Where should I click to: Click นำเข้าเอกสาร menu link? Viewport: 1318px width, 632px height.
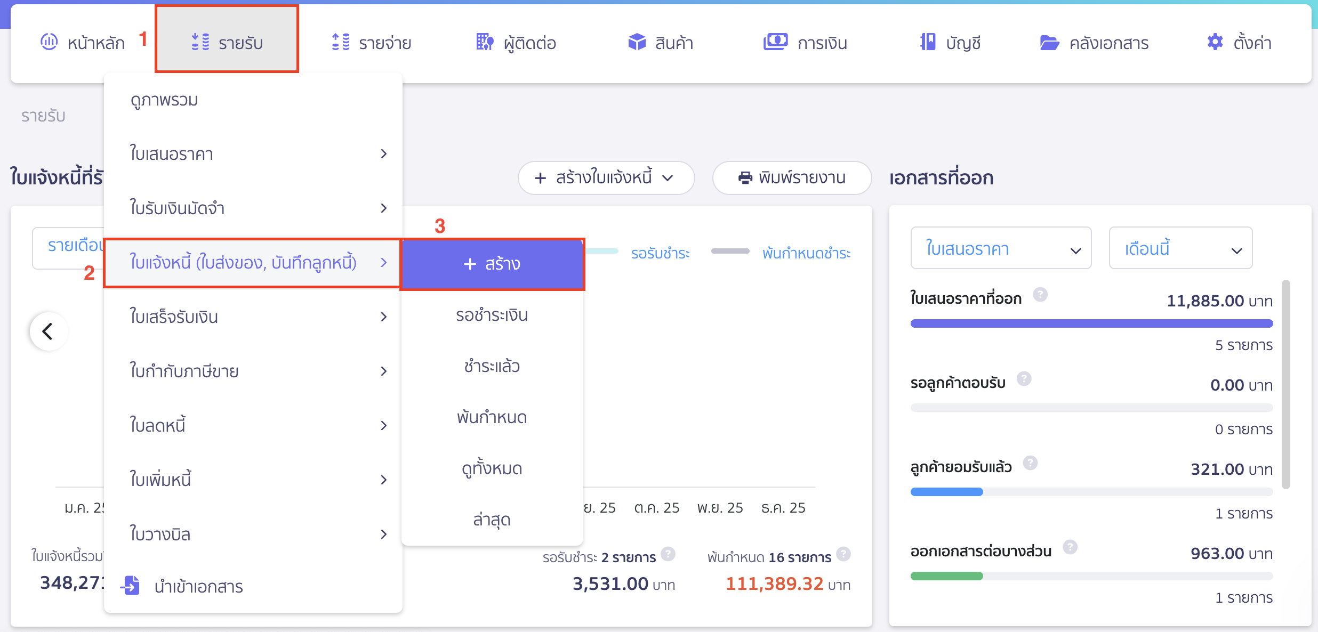tap(198, 586)
